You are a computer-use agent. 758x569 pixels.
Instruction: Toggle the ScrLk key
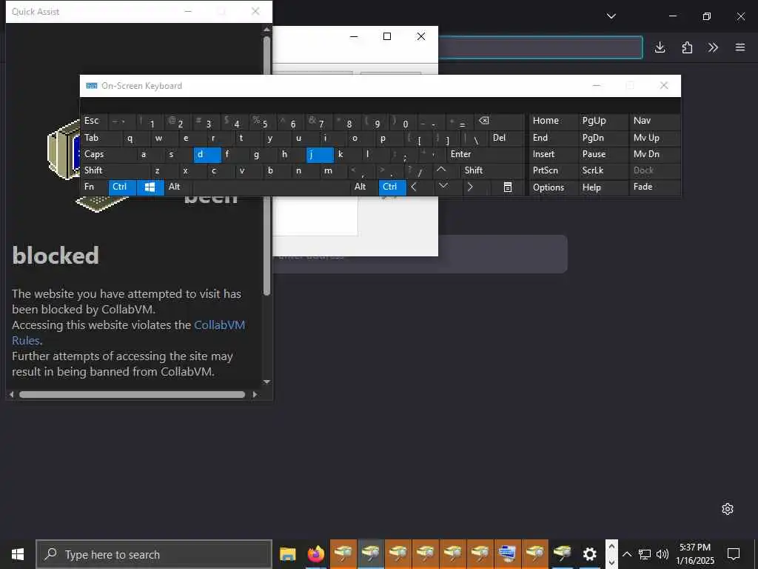[x=603, y=170]
